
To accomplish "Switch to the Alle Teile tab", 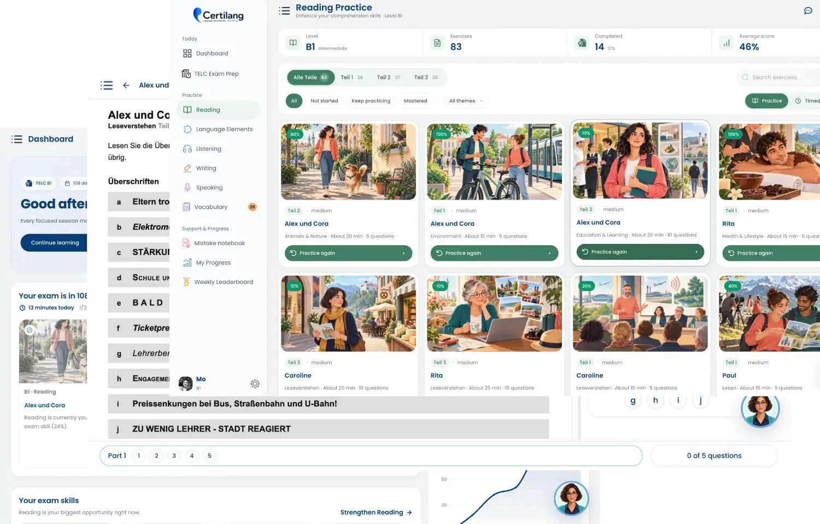I will (311, 78).
